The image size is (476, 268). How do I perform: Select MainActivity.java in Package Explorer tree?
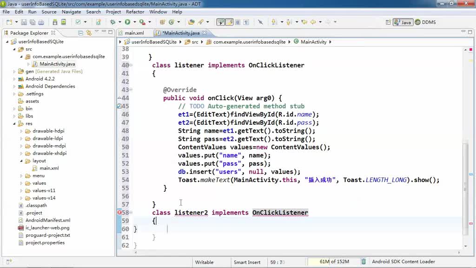point(54,64)
